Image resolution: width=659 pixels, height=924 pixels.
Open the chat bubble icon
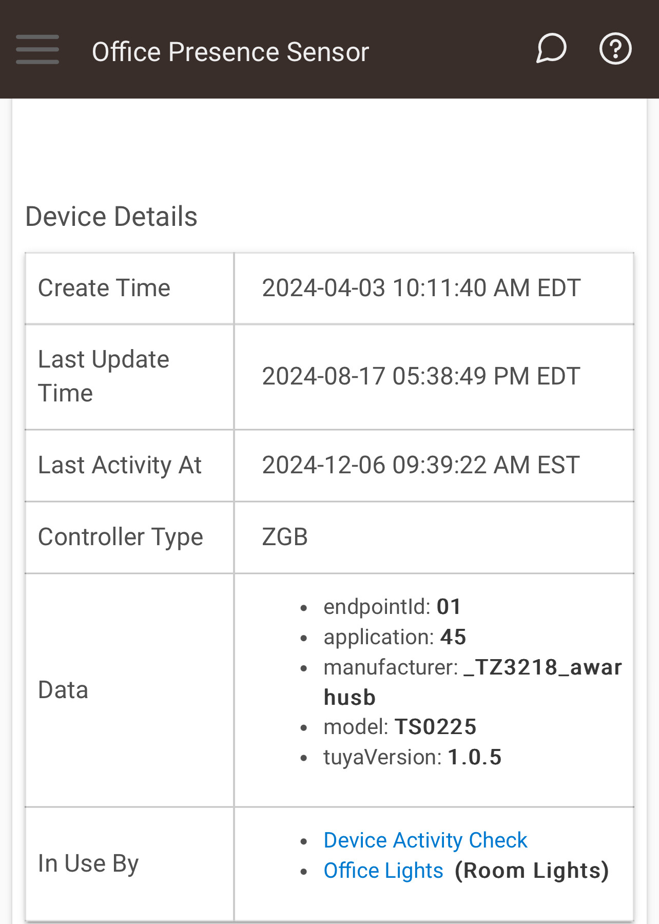[x=551, y=49]
